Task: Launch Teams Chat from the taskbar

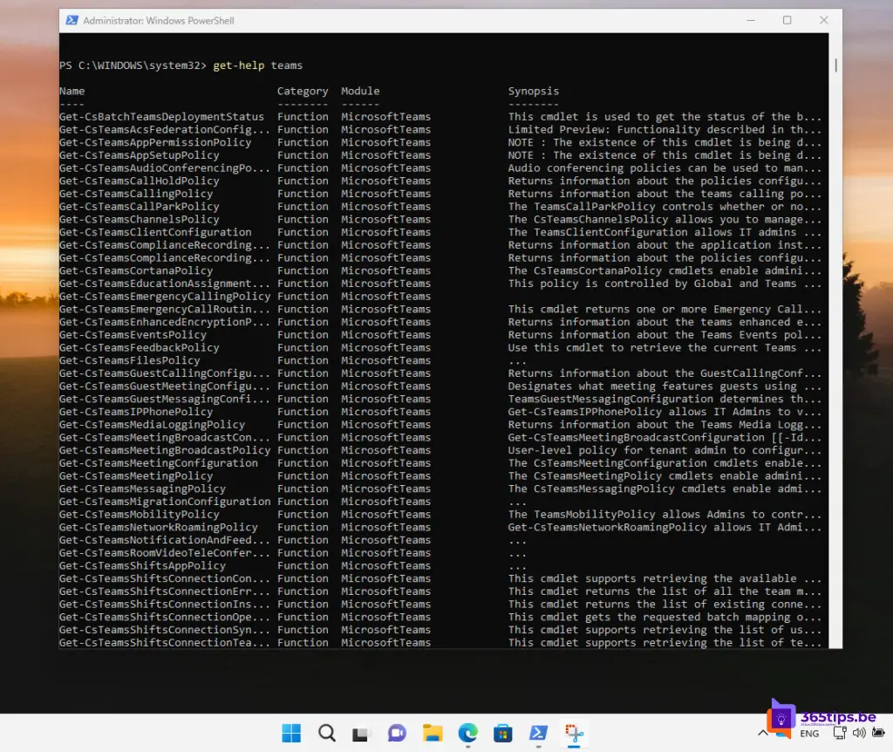Action: (397, 733)
